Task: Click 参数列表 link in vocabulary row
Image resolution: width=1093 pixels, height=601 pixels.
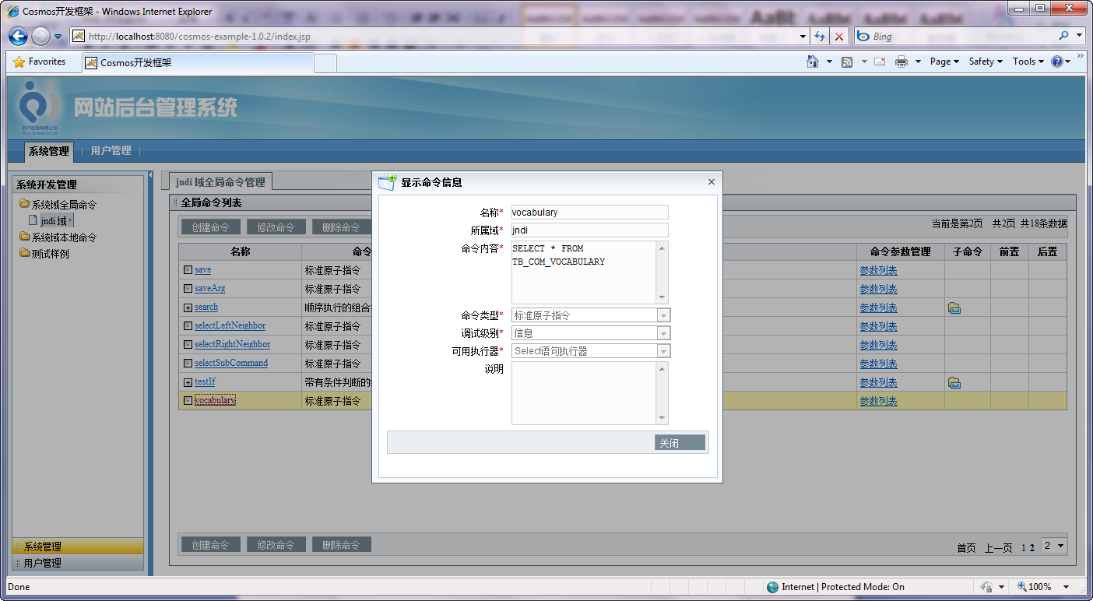Action: pyautogui.click(x=878, y=402)
